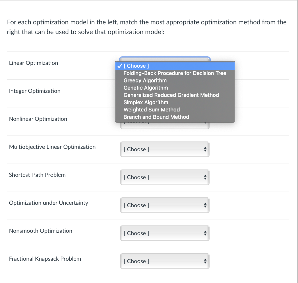Open the Multiobjective Linear Optimization dropdown
The image size is (298, 283).
(x=165, y=149)
